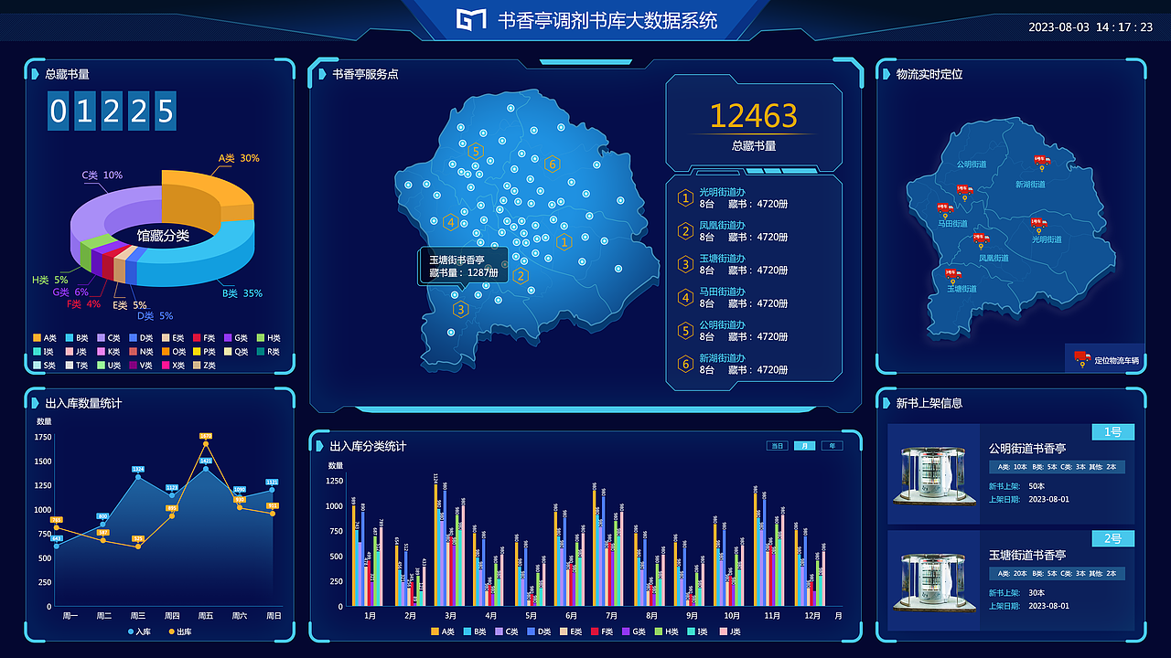Screen dimensions: 1171x658
Task: Click the 1号 label for 公明街道书香亭
Action: click(1114, 431)
